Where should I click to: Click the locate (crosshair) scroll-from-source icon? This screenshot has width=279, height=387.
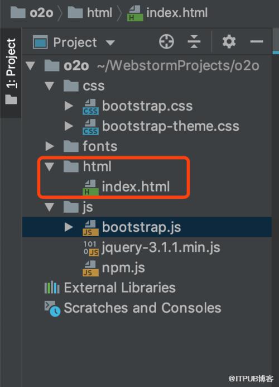point(166,41)
